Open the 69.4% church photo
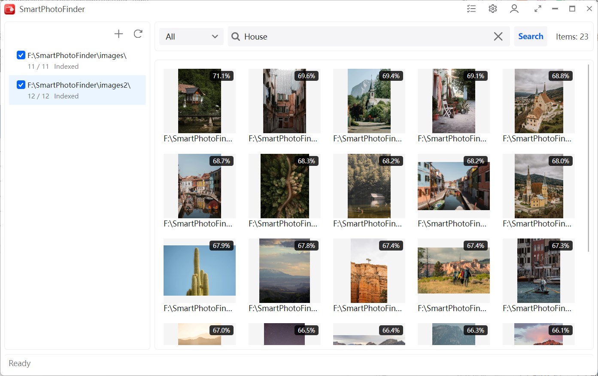Viewport: 598px width, 376px height. [369, 101]
